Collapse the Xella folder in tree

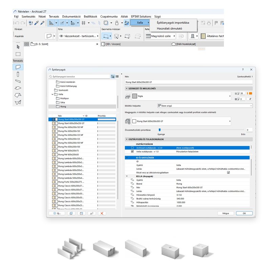(x=53, y=95)
